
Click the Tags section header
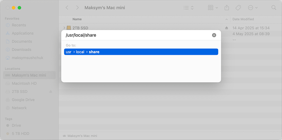point(8,119)
